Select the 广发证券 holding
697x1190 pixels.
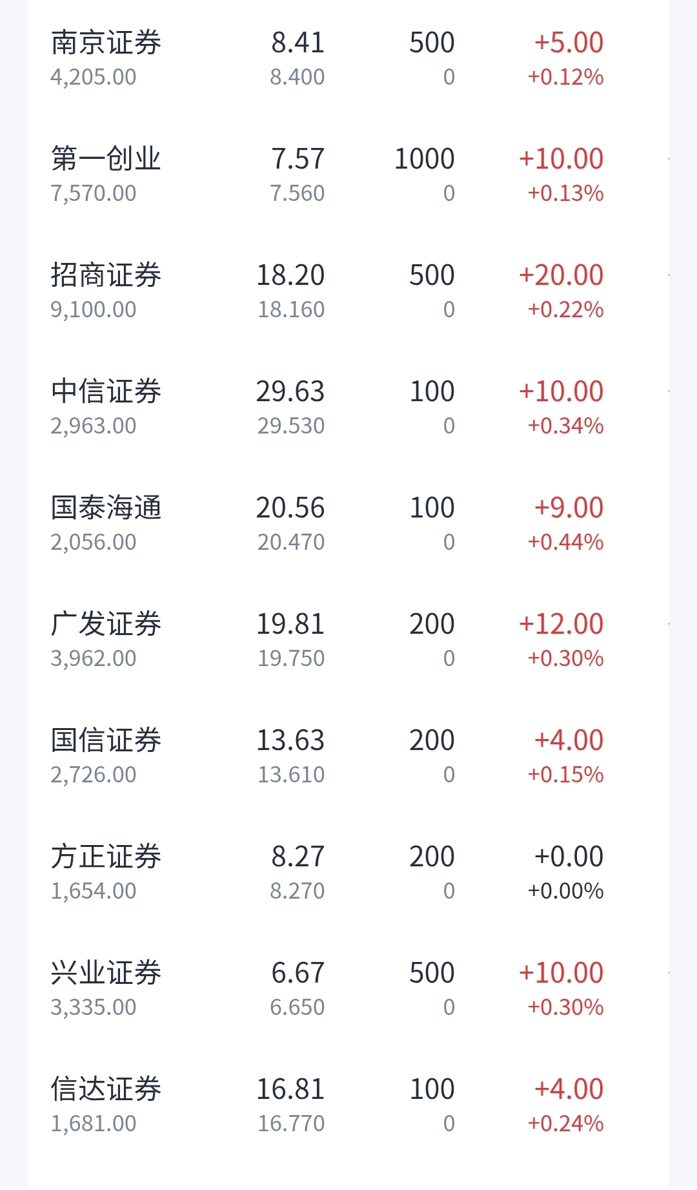(348, 640)
